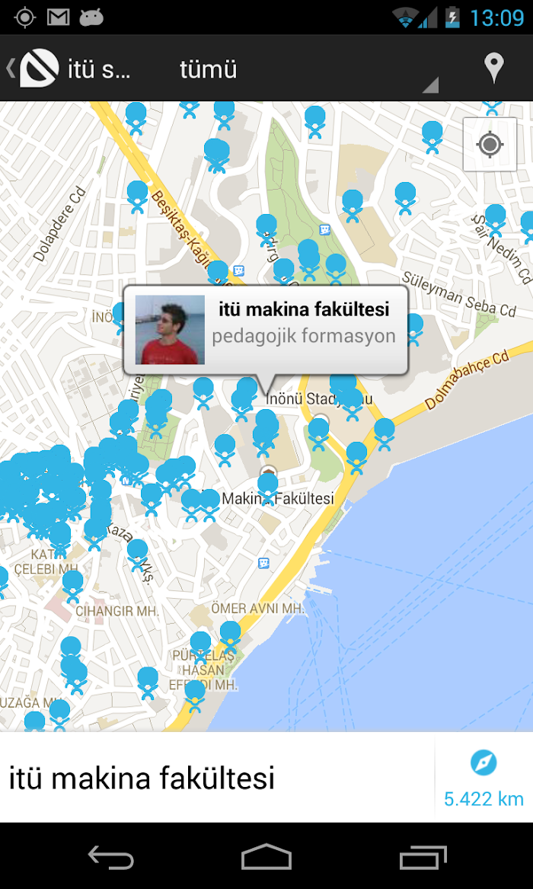The height and width of the screenshot is (889, 533).
Task: Tap the person marker on Makina Fakültesi
Action: 268,488
